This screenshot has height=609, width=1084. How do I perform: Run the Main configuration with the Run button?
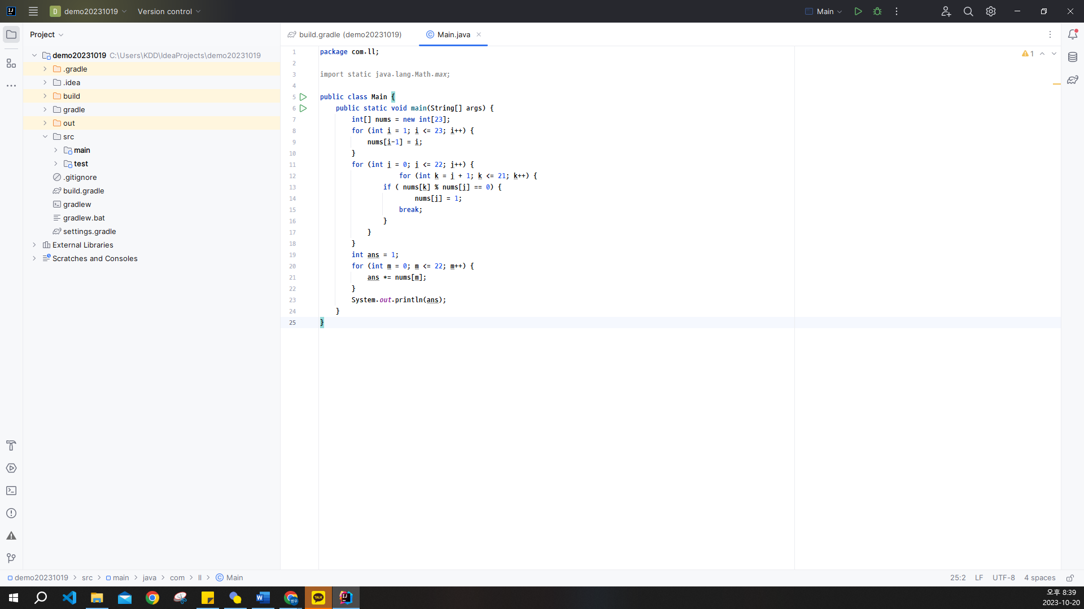coord(858,11)
